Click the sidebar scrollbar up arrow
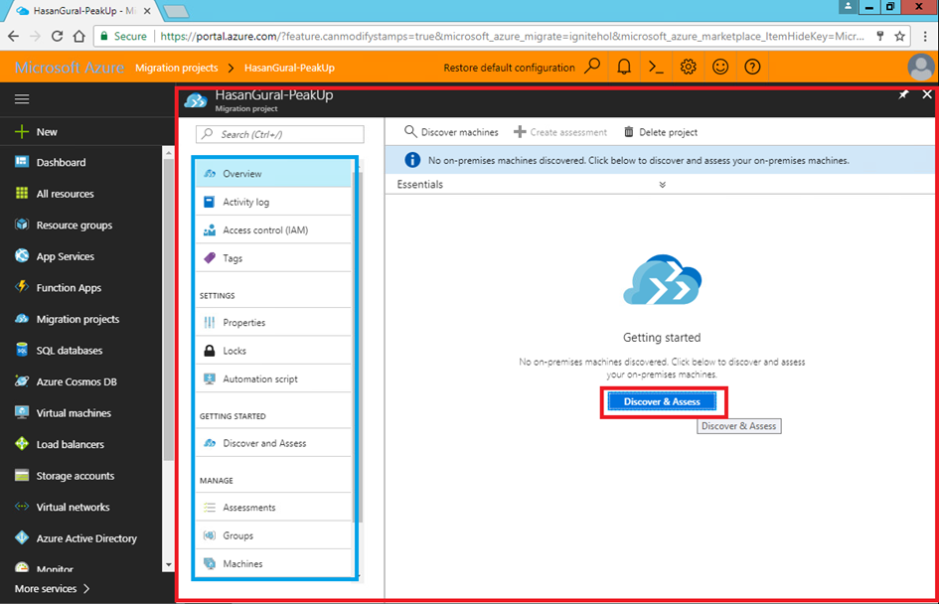The height and width of the screenshot is (604, 939). 168,153
